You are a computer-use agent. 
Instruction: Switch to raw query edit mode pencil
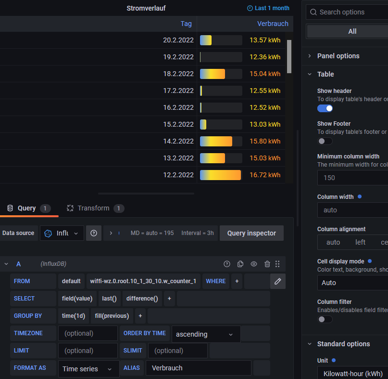(277, 281)
